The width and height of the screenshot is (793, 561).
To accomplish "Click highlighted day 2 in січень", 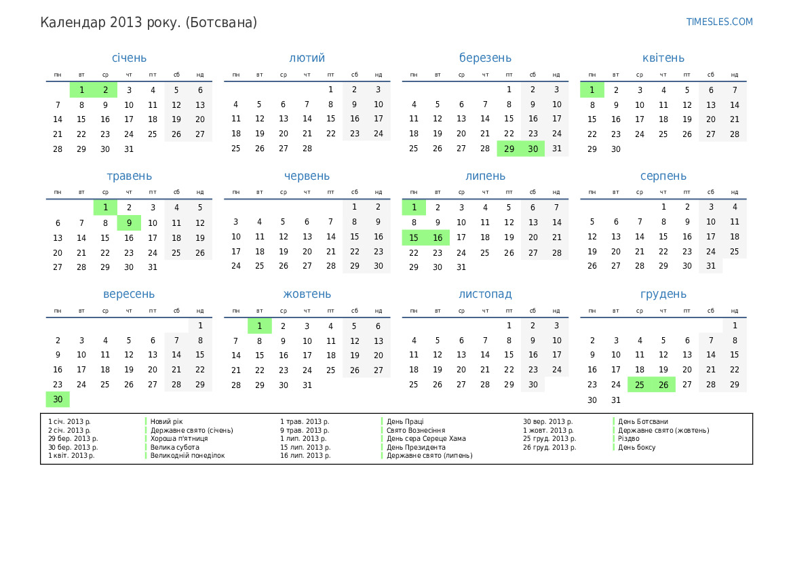I will (x=105, y=90).
